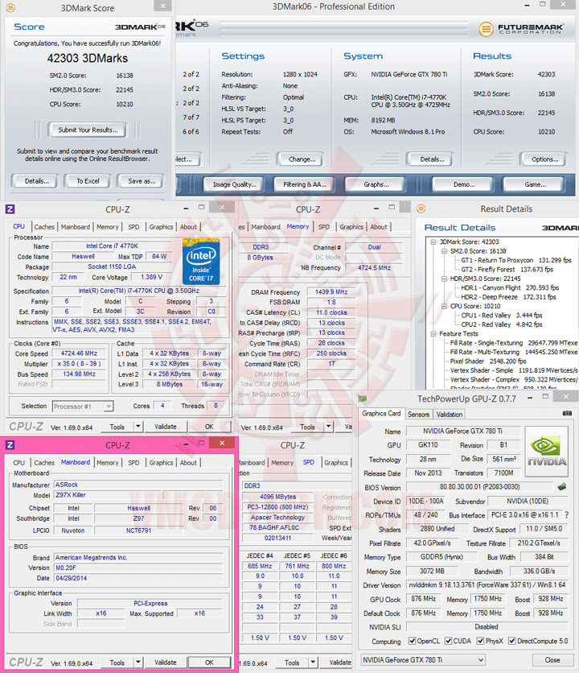579x673 pixels.
Task: Click Details button in 3DMark Score window
Action: [x=36, y=181]
